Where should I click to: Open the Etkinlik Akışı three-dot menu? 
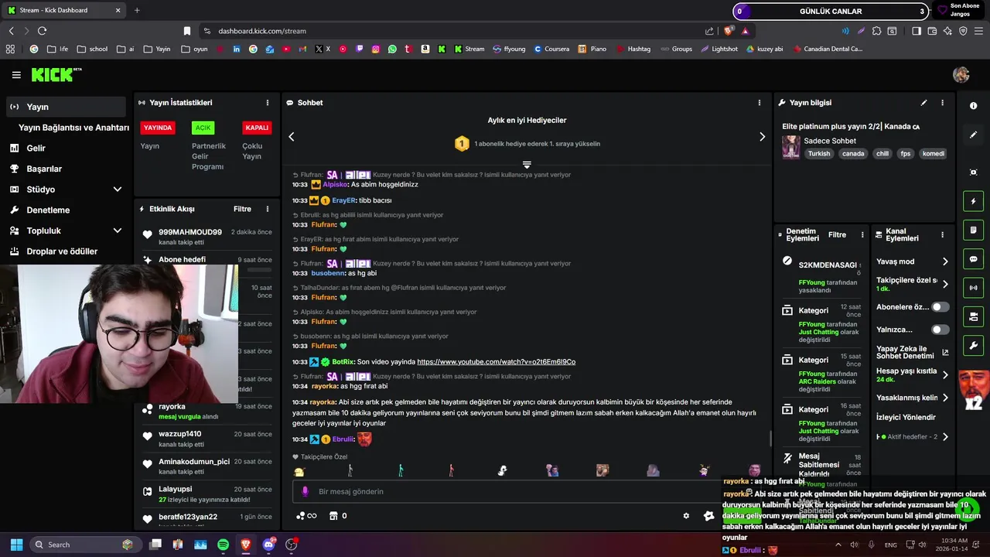pos(268,209)
